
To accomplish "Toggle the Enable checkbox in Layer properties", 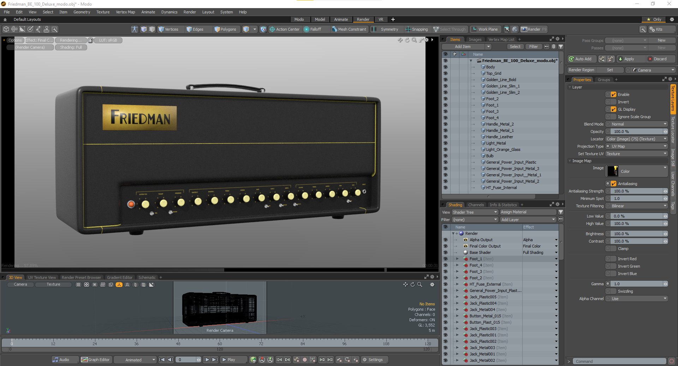I will (614, 94).
